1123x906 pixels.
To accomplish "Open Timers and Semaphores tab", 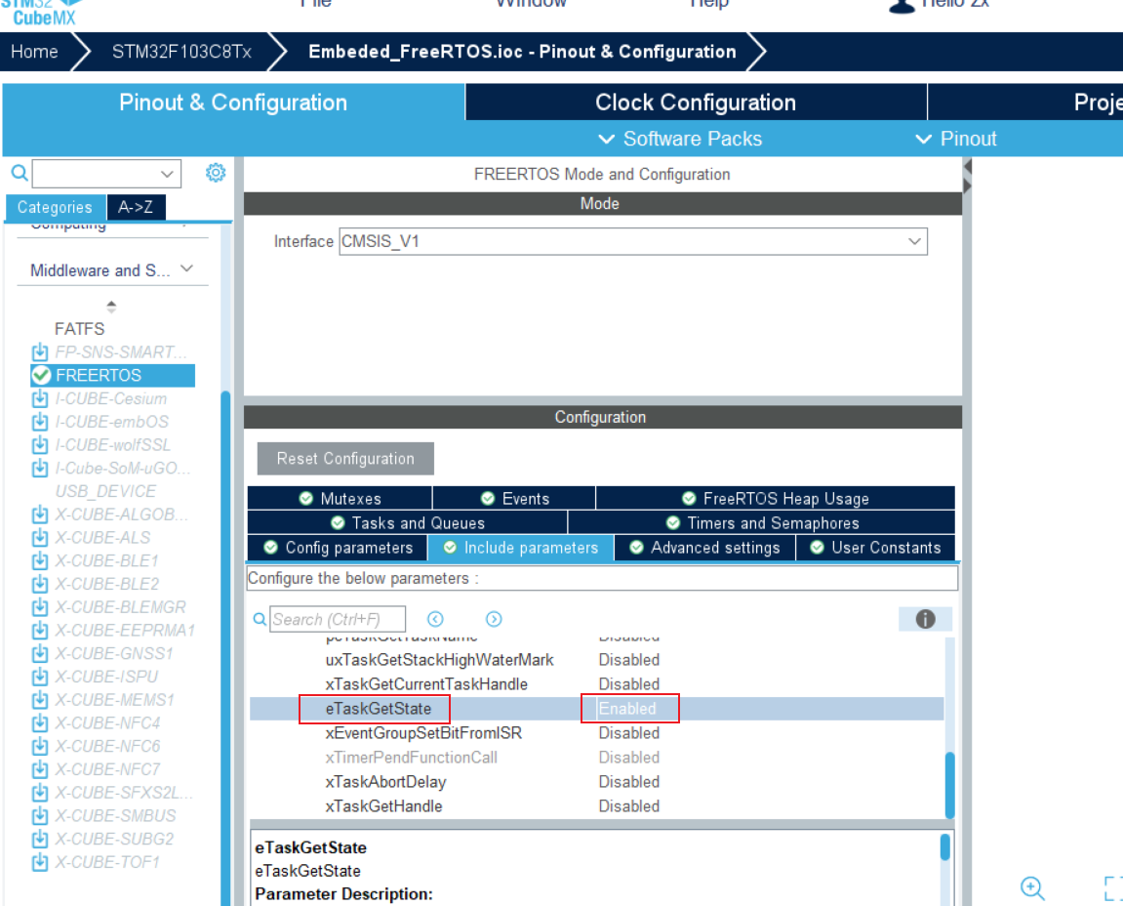I will 762,522.
